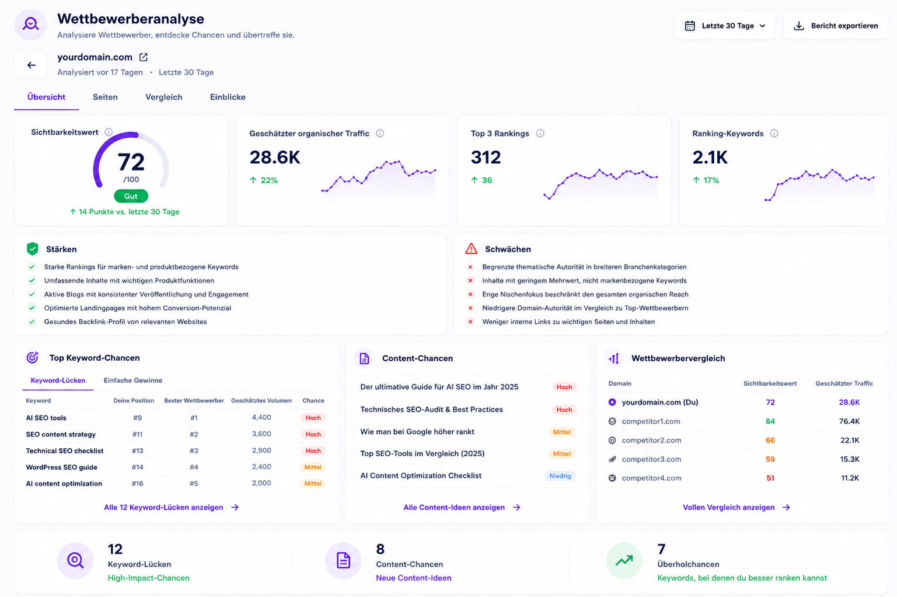The width and height of the screenshot is (897, 597).
Task: Click the target icon beside Top Keyword-Chancen
Action: click(x=33, y=358)
